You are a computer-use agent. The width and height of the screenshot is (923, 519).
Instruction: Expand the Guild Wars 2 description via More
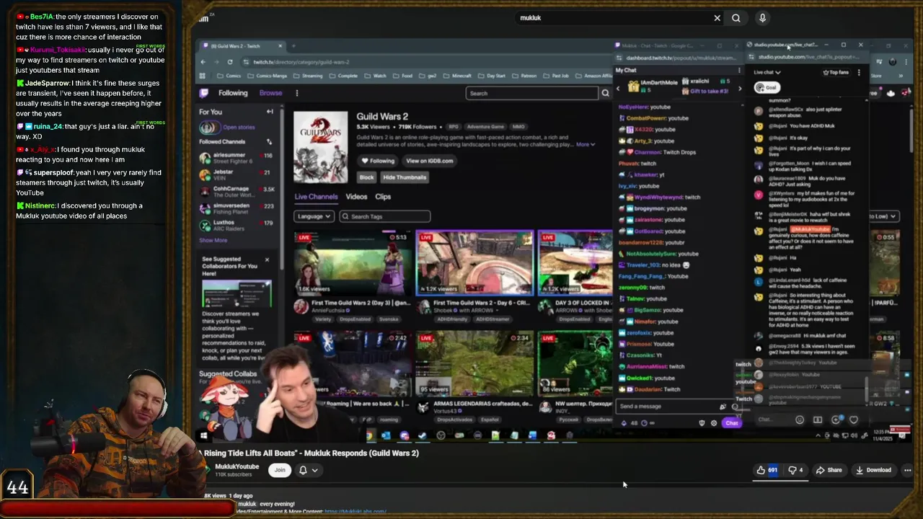point(585,144)
